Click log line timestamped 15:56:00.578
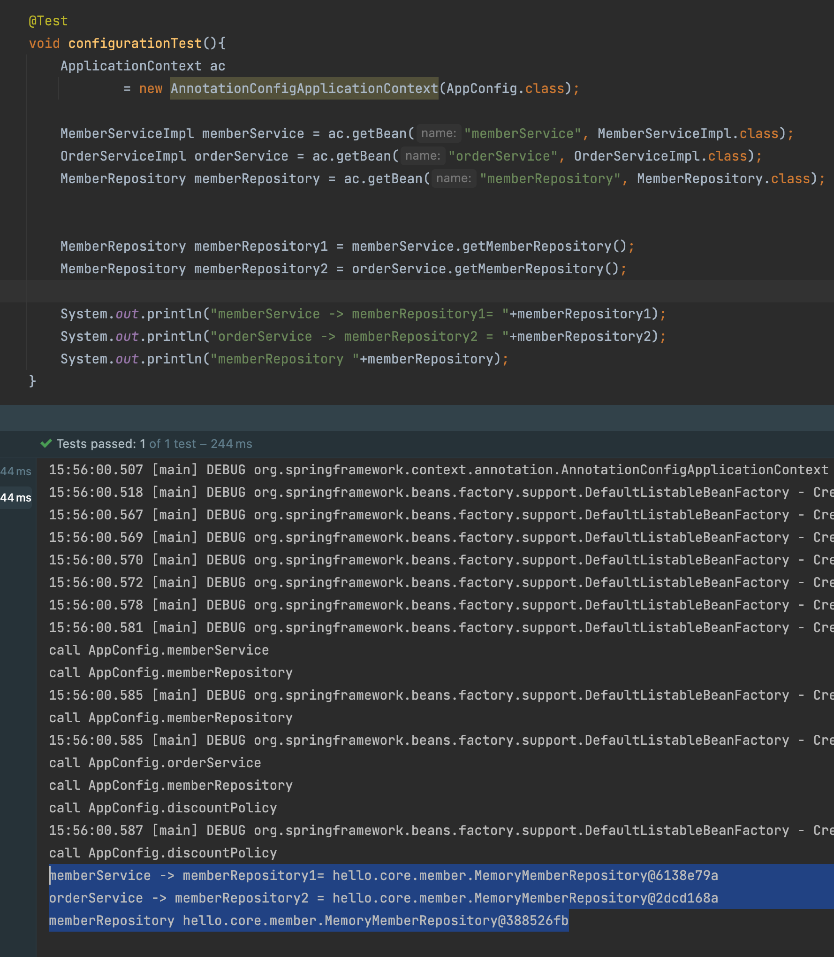Viewport: 834px width, 957px height. coord(441,605)
